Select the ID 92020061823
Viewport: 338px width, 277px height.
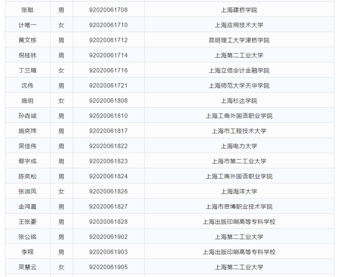point(108,161)
